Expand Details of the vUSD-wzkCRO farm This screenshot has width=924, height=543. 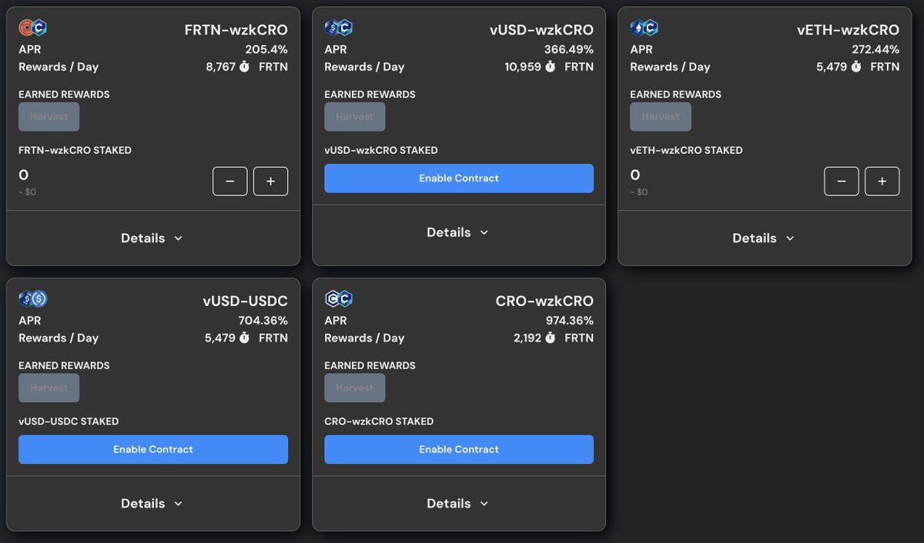coord(458,232)
